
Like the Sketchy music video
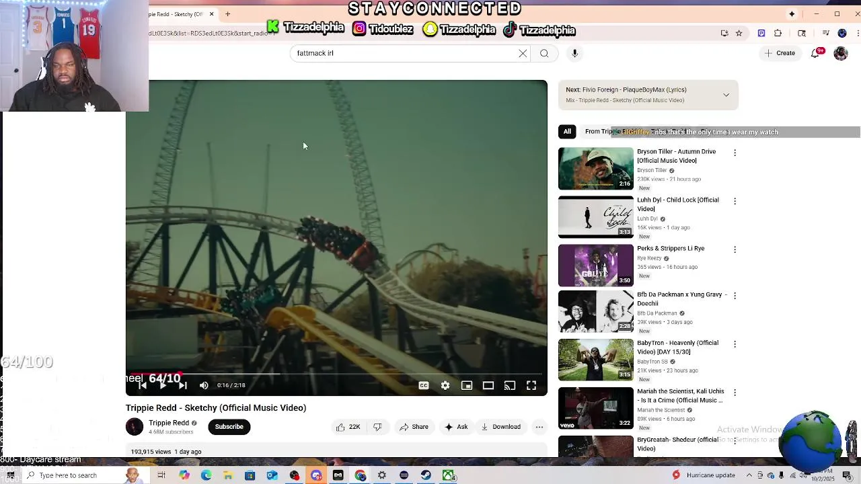(347, 427)
